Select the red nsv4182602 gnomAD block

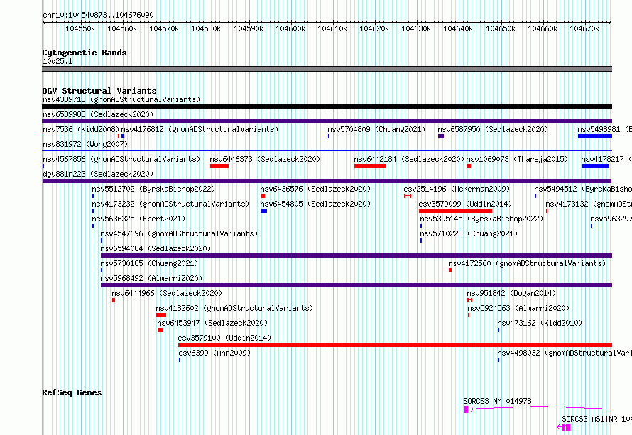[x=161, y=315]
